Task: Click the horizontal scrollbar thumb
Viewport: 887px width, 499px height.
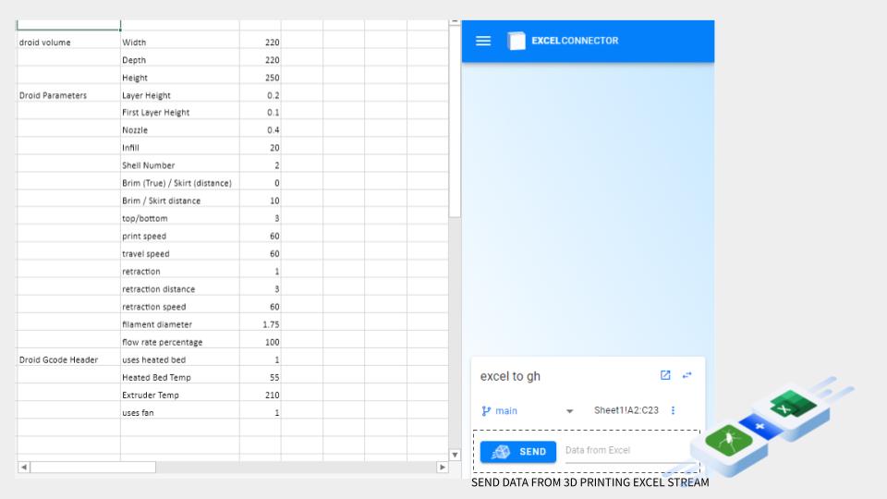Action: point(92,467)
